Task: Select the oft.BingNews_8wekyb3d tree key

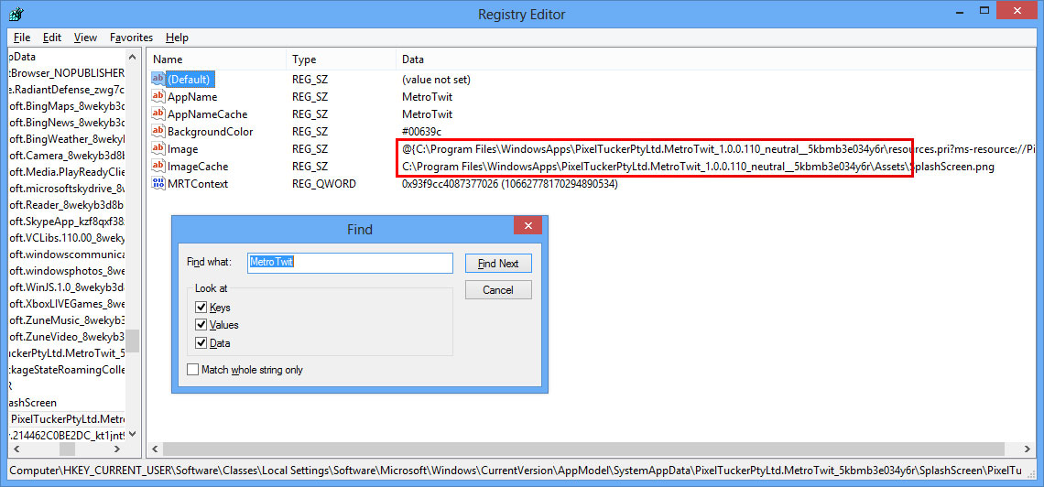Action: point(68,123)
